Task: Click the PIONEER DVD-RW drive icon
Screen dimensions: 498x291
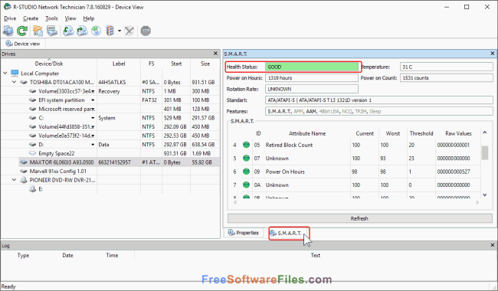Action: 24,180
